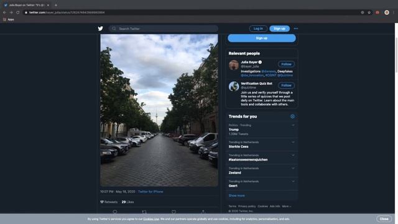Click the browser address bar URL
398x224 pixels.
click(67, 12)
